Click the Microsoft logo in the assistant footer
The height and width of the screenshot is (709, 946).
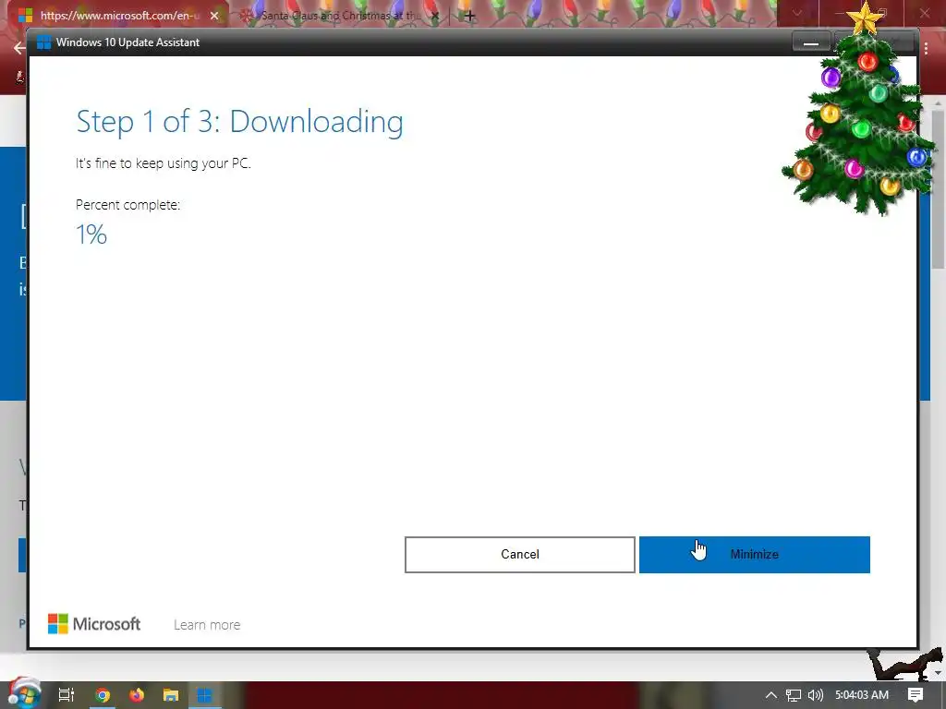click(94, 624)
